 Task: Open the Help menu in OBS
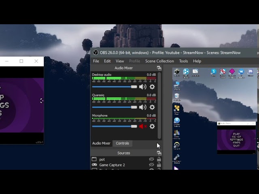point(197,61)
